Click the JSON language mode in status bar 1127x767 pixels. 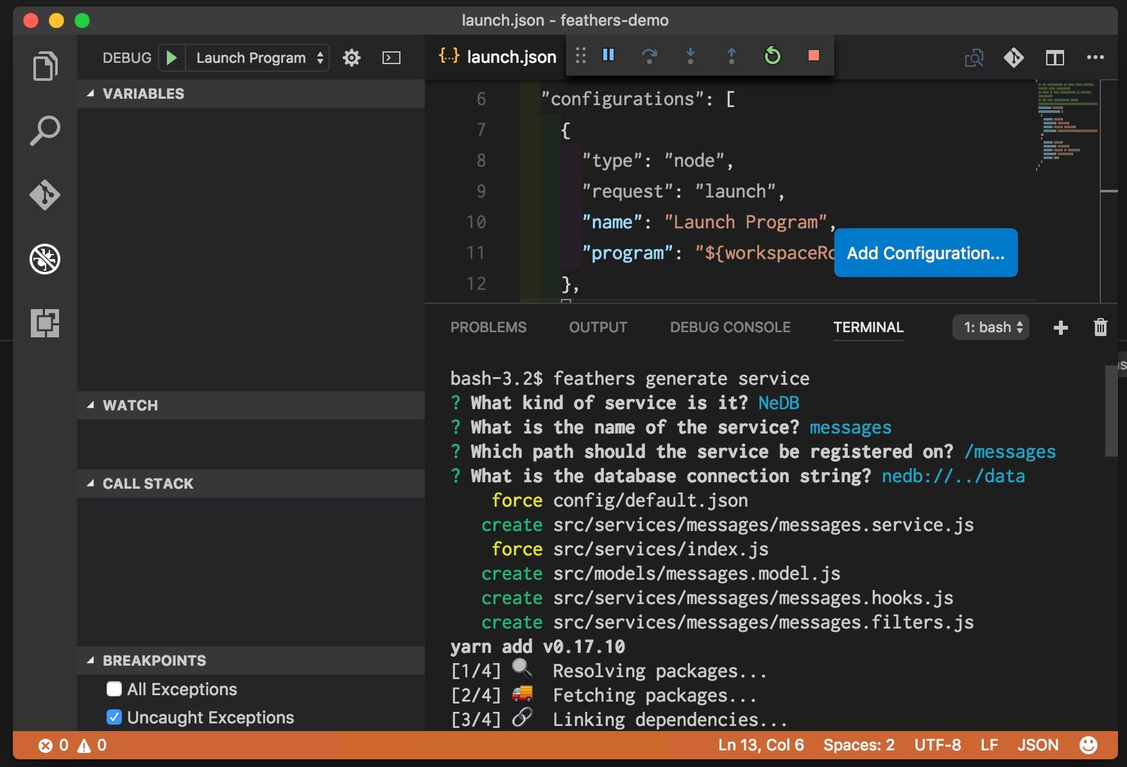pos(1037,745)
